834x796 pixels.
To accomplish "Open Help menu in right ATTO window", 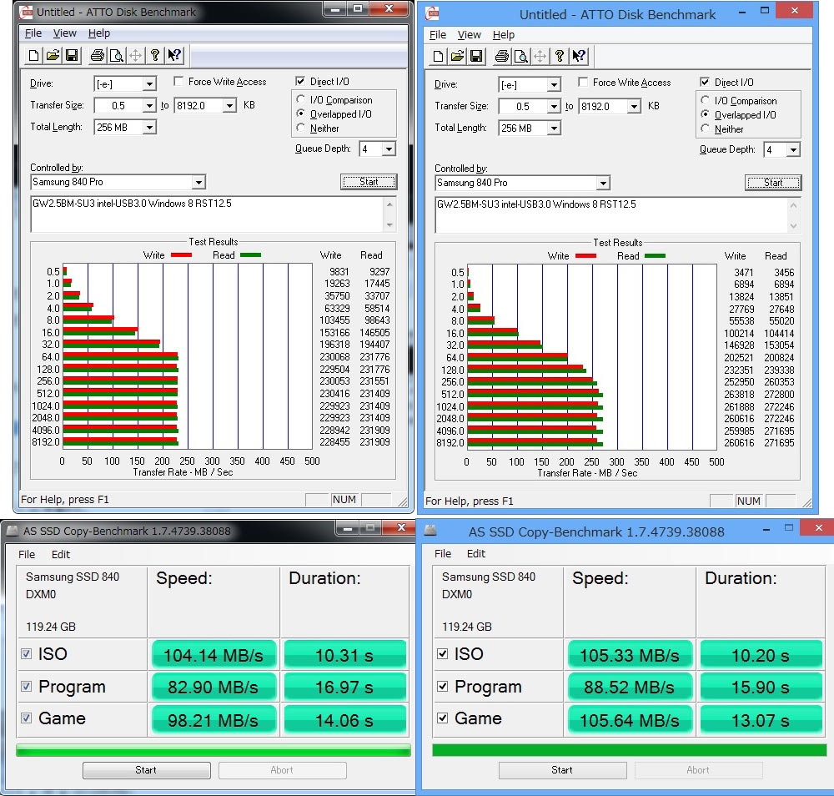I will tap(503, 34).
